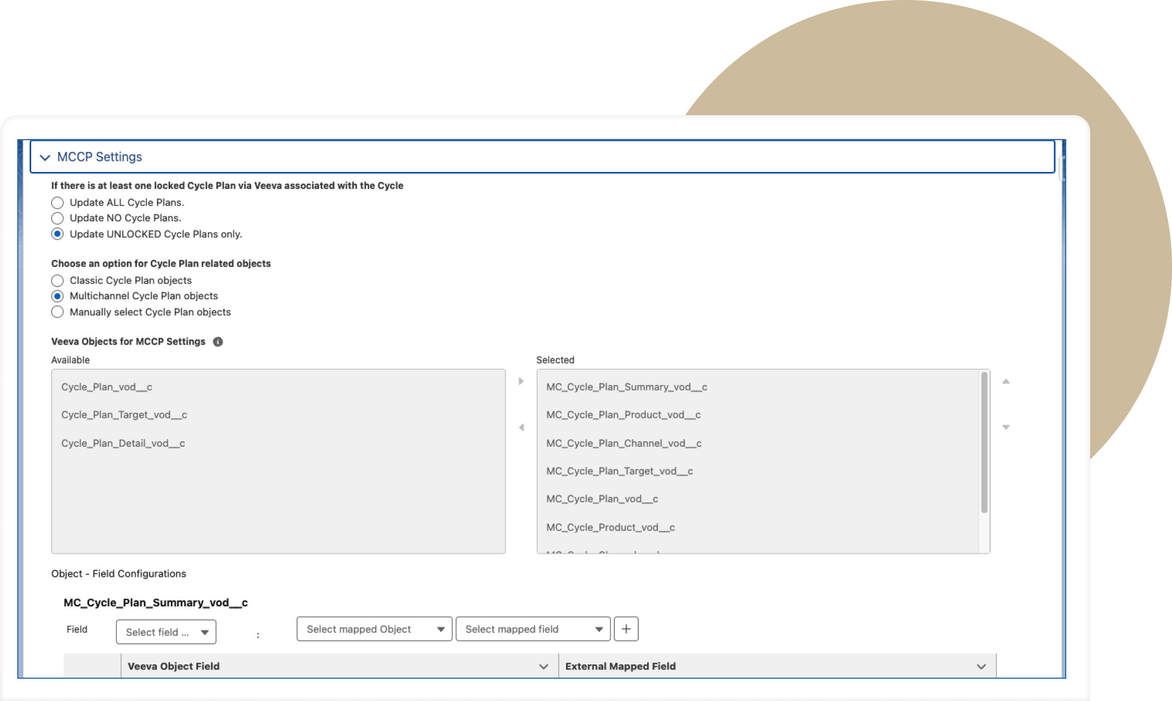Choose Manually select Cycle Plan objects
Screen dimensions: 1172x701
coord(57,312)
